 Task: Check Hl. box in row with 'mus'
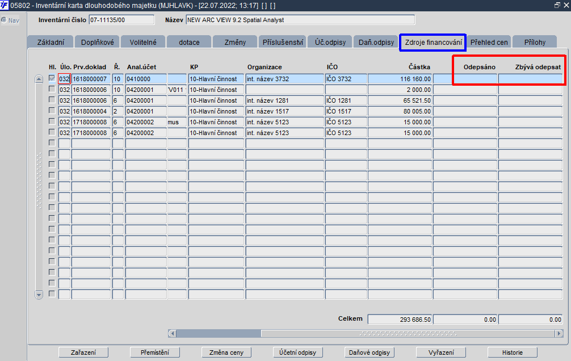click(52, 121)
